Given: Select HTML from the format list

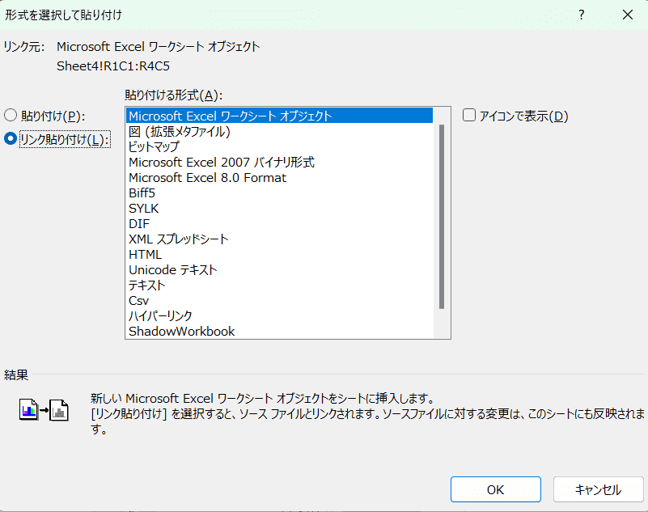Looking at the screenshot, I should 145,254.
